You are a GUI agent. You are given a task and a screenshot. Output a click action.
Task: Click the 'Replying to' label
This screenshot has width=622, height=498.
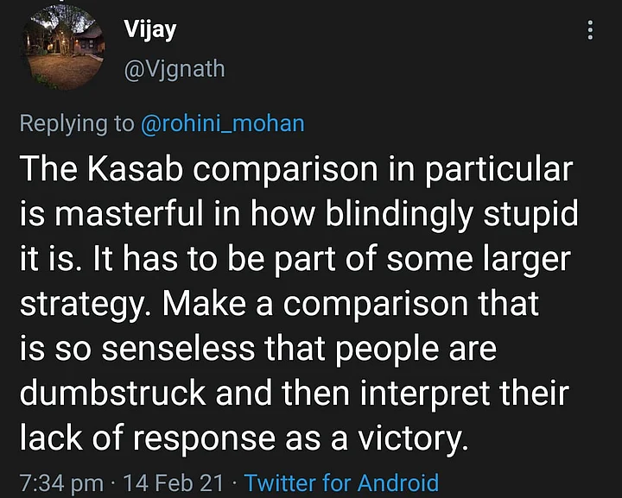pos(77,123)
